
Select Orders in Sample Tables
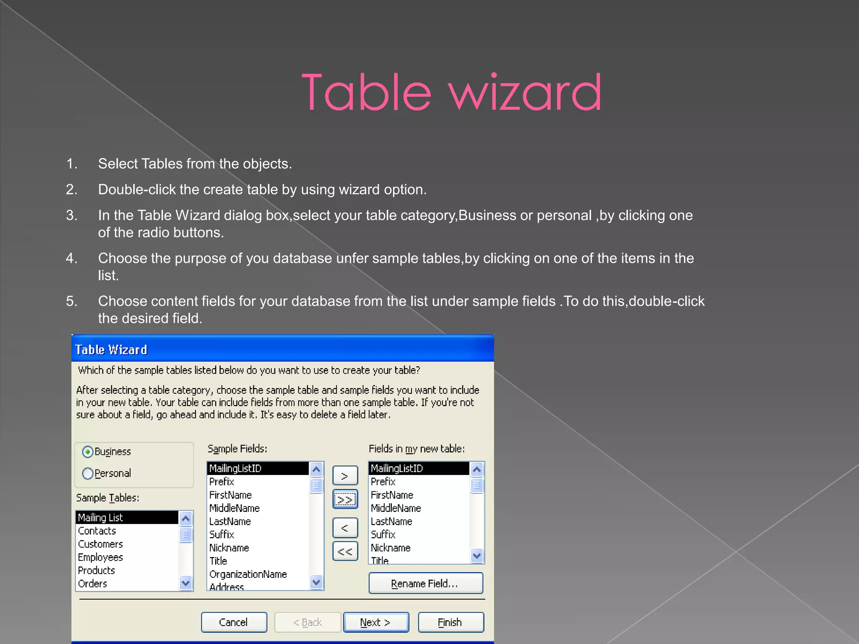coord(127,584)
